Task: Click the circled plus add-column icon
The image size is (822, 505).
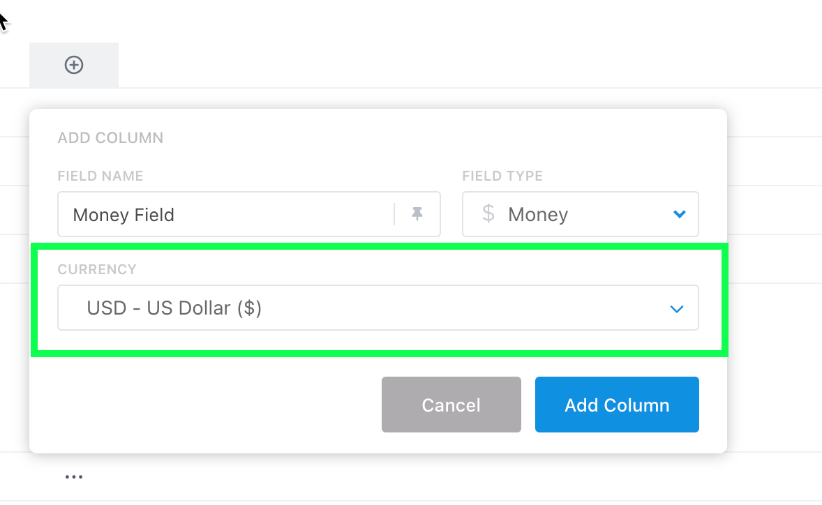Action: pyautogui.click(x=74, y=65)
